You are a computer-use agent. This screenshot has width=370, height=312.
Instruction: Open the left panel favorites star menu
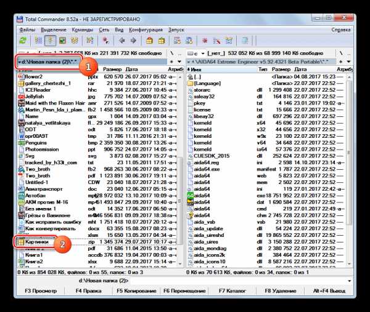coord(171,62)
